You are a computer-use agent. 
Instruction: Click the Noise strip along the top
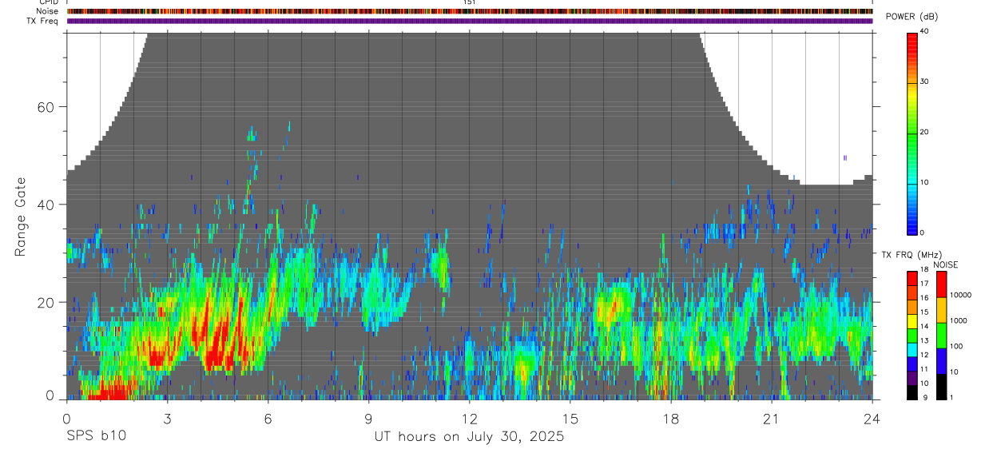470,11
